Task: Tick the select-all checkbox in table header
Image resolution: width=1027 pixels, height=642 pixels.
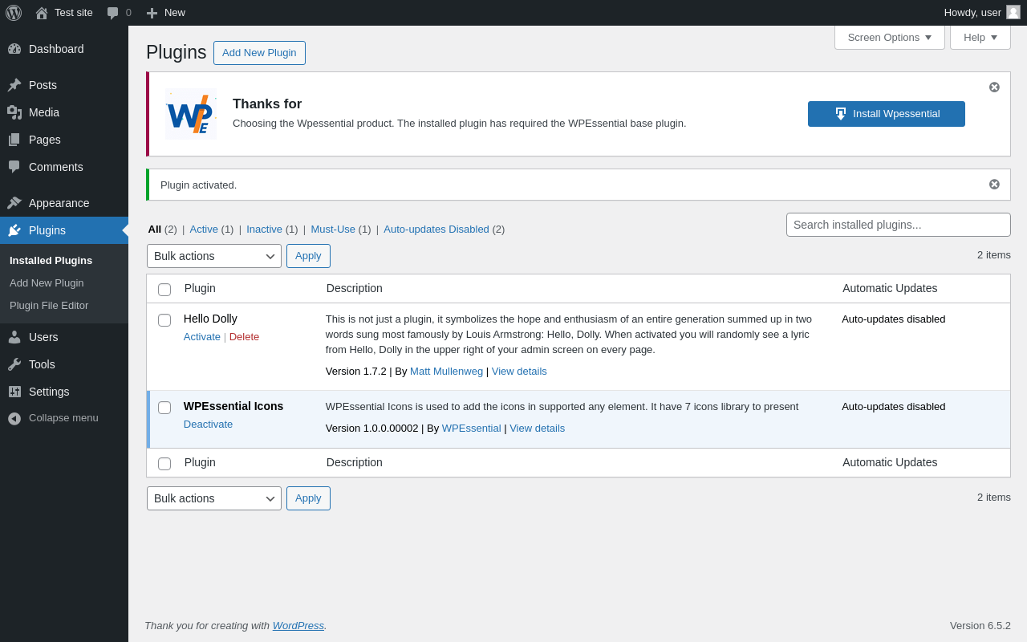Action: pos(164,290)
